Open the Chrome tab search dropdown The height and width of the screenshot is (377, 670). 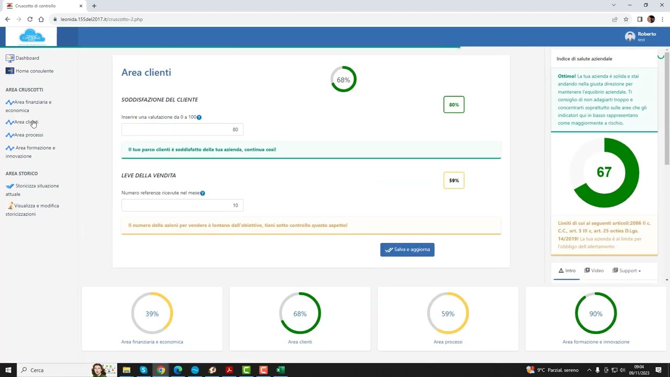(x=613, y=5)
